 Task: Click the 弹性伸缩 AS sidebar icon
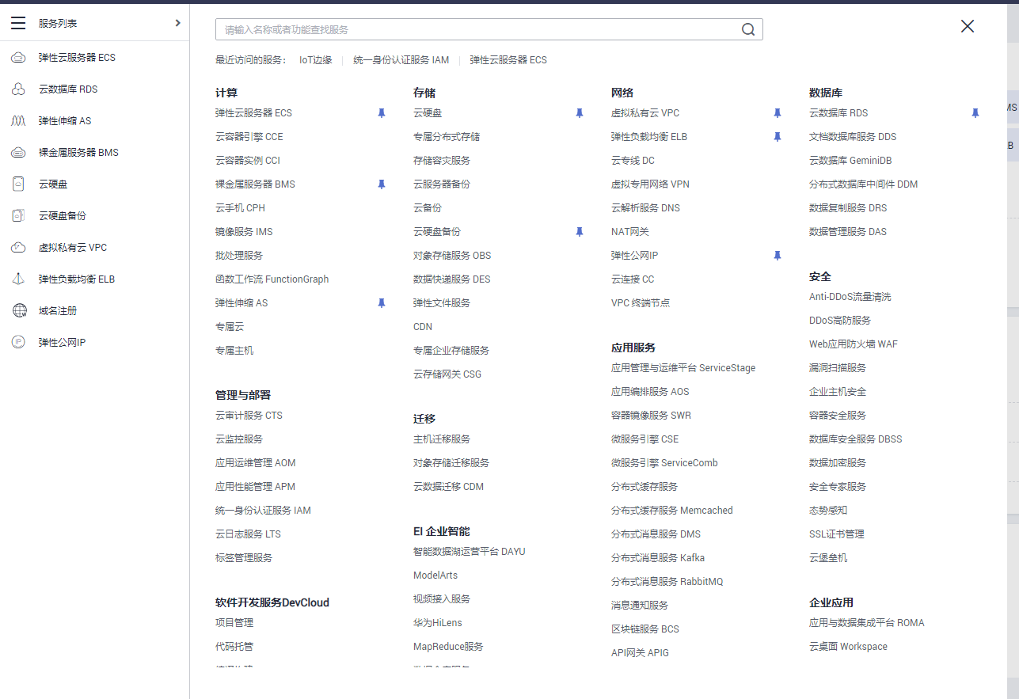tap(19, 120)
